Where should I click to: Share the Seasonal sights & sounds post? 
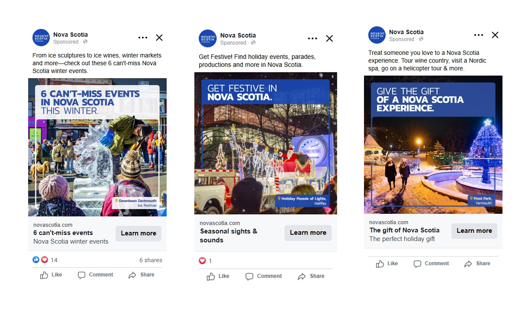(x=311, y=276)
